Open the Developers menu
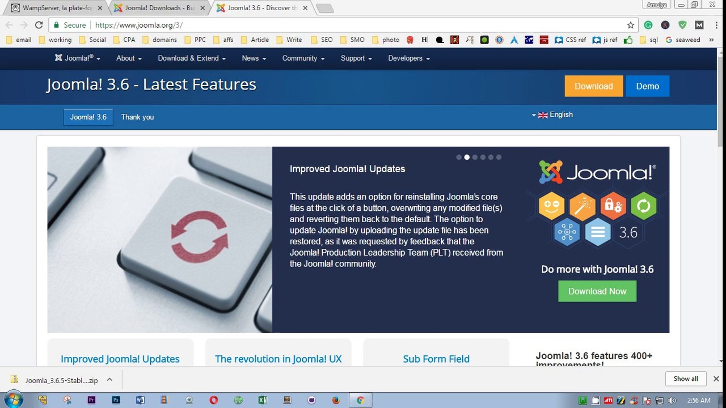 click(x=409, y=58)
